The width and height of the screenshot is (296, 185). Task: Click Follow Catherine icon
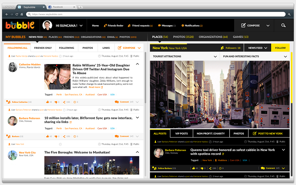(x=8, y=102)
